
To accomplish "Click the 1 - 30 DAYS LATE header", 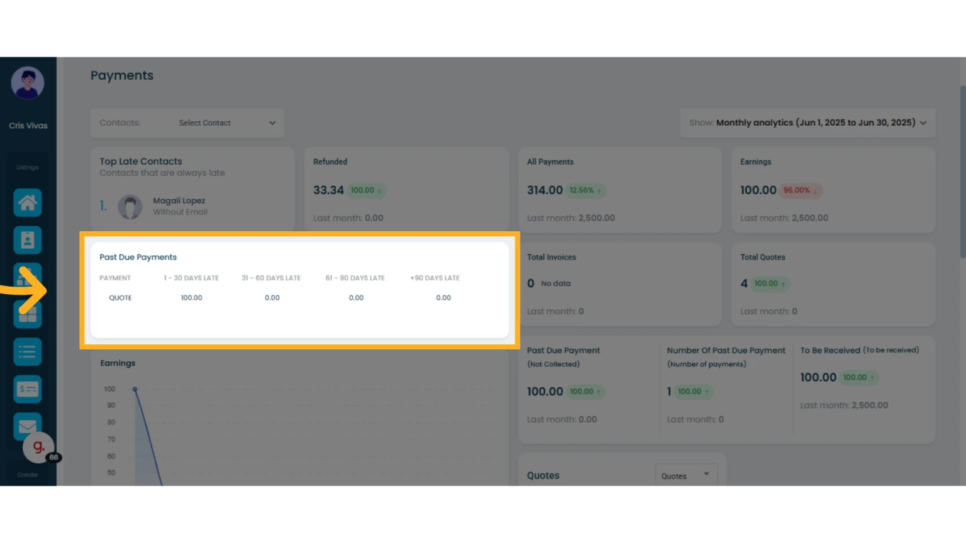I will [191, 278].
